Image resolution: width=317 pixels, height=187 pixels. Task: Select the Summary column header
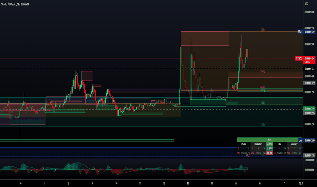294,144
